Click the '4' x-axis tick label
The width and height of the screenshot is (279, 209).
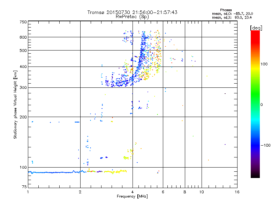coord(133,192)
